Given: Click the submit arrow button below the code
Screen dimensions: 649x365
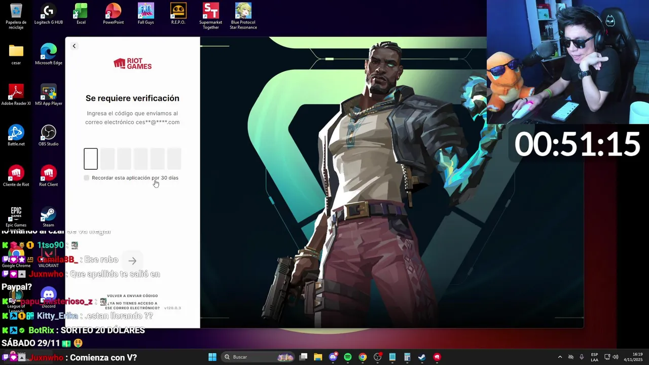Looking at the screenshot, I should tap(132, 261).
